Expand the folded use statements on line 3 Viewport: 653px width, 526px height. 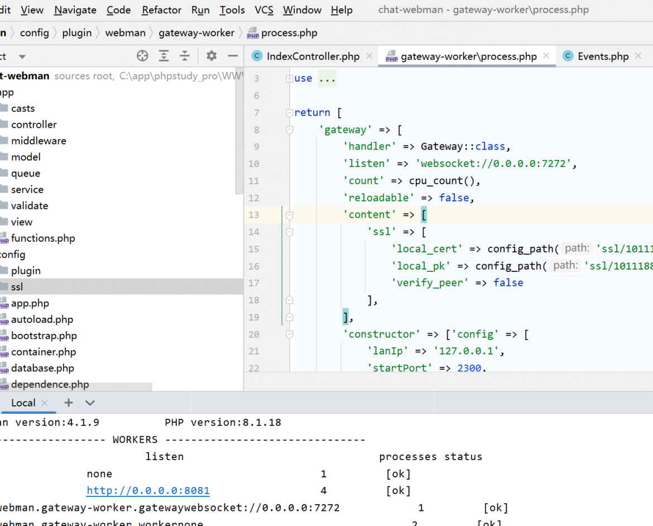(x=289, y=78)
